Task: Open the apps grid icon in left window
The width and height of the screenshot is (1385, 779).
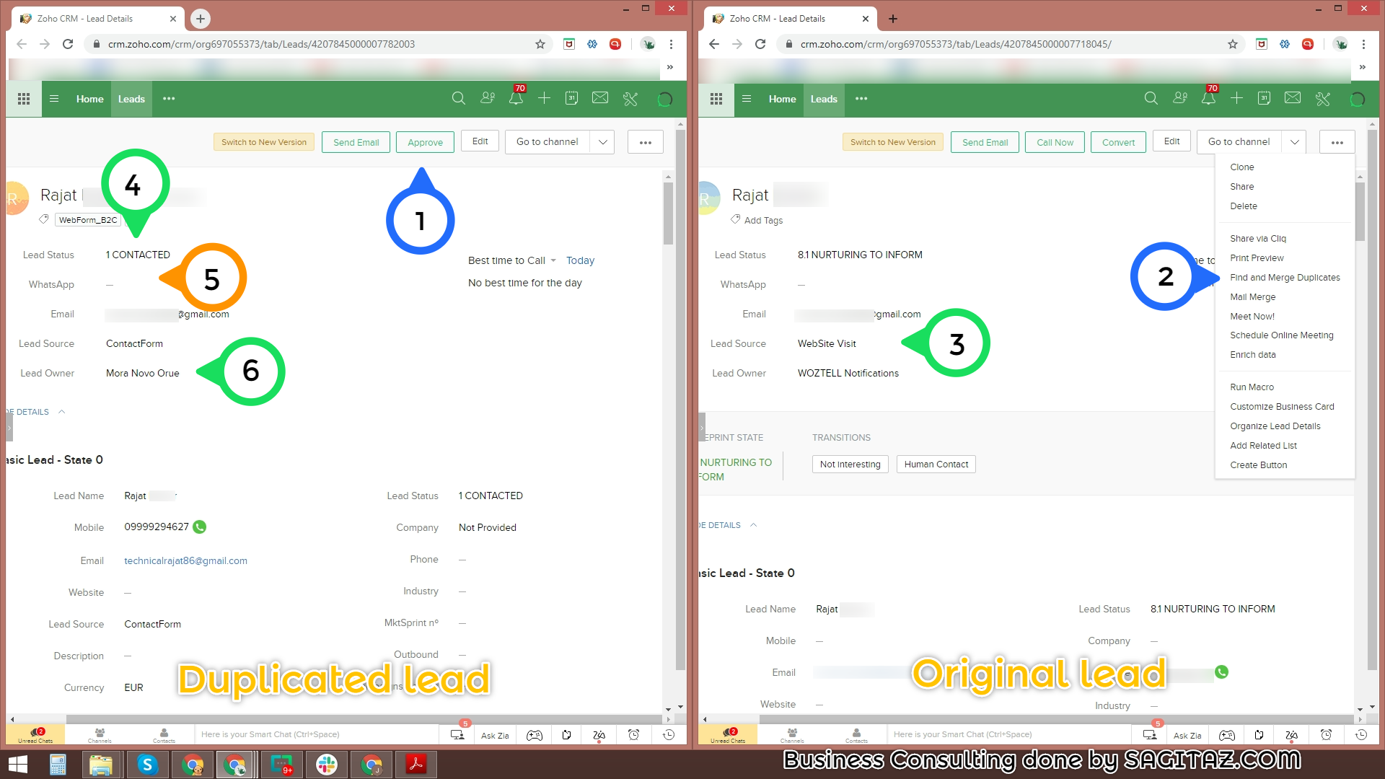Action: tap(24, 98)
